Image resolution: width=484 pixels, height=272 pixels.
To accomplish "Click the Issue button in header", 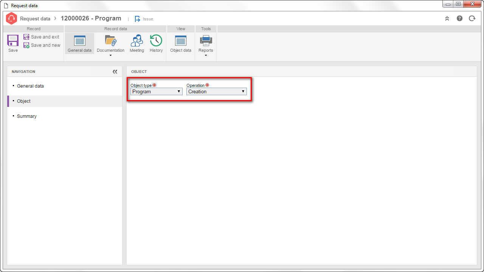I will [x=144, y=19].
